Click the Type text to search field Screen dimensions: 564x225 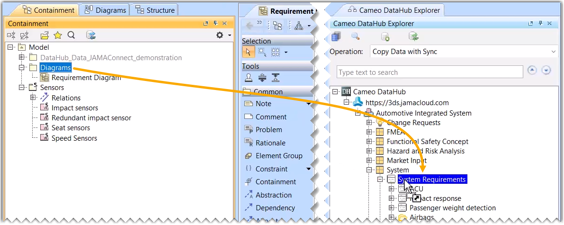point(430,72)
